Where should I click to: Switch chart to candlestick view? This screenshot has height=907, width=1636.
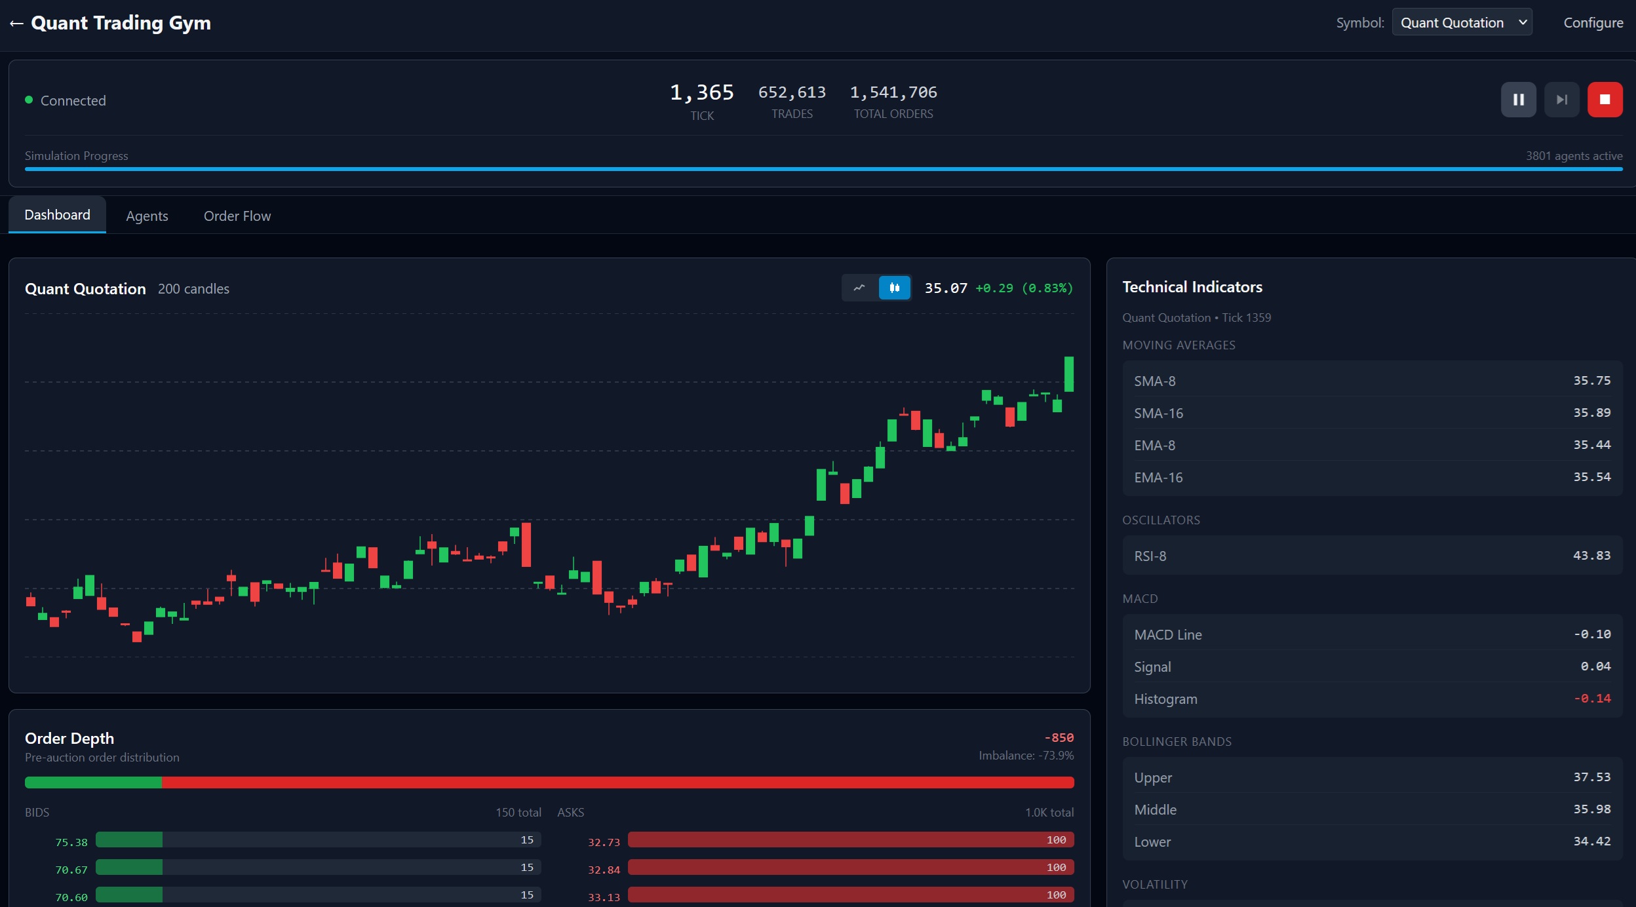[x=894, y=288]
